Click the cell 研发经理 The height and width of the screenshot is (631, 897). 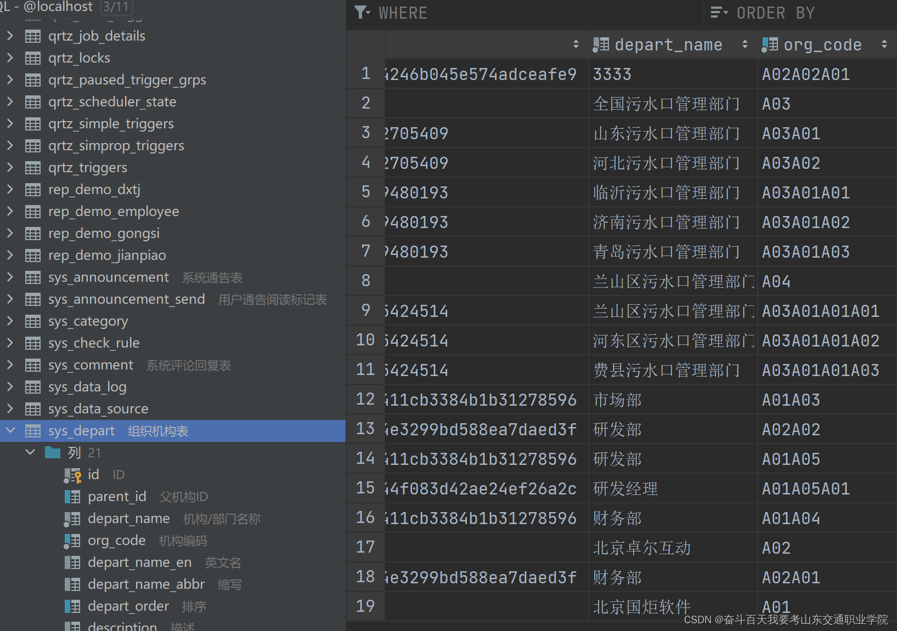click(x=673, y=488)
